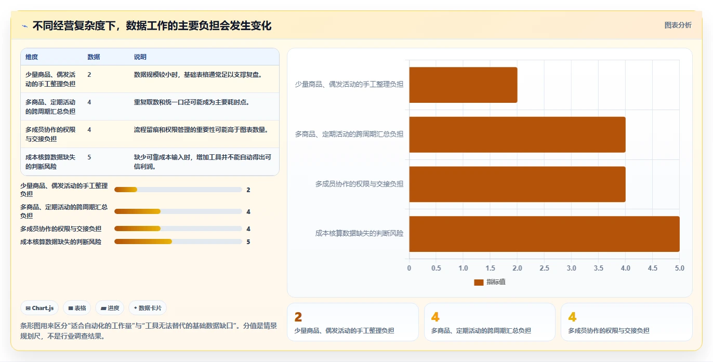
Task: Click table cell 少量商品、偶发活动的手工整理负担
Action: click(51, 79)
